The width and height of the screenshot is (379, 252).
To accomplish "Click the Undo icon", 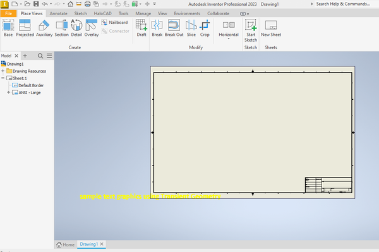I will (x=45, y=4).
